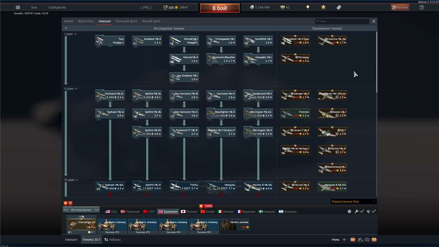Click the help question mark icon
Screen dimensions: 439x247
[x=421, y=7]
